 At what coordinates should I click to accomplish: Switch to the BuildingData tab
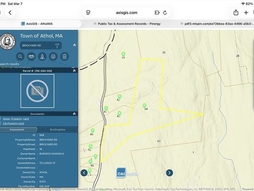point(57,129)
